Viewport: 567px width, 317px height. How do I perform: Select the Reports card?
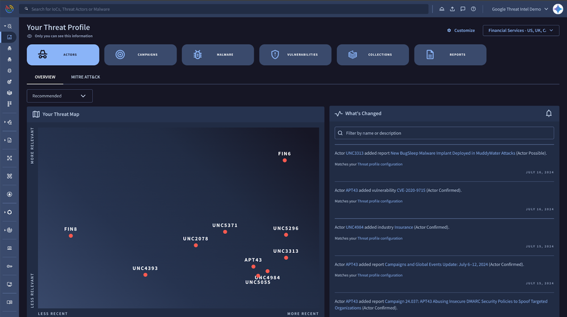[x=450, y=54]
